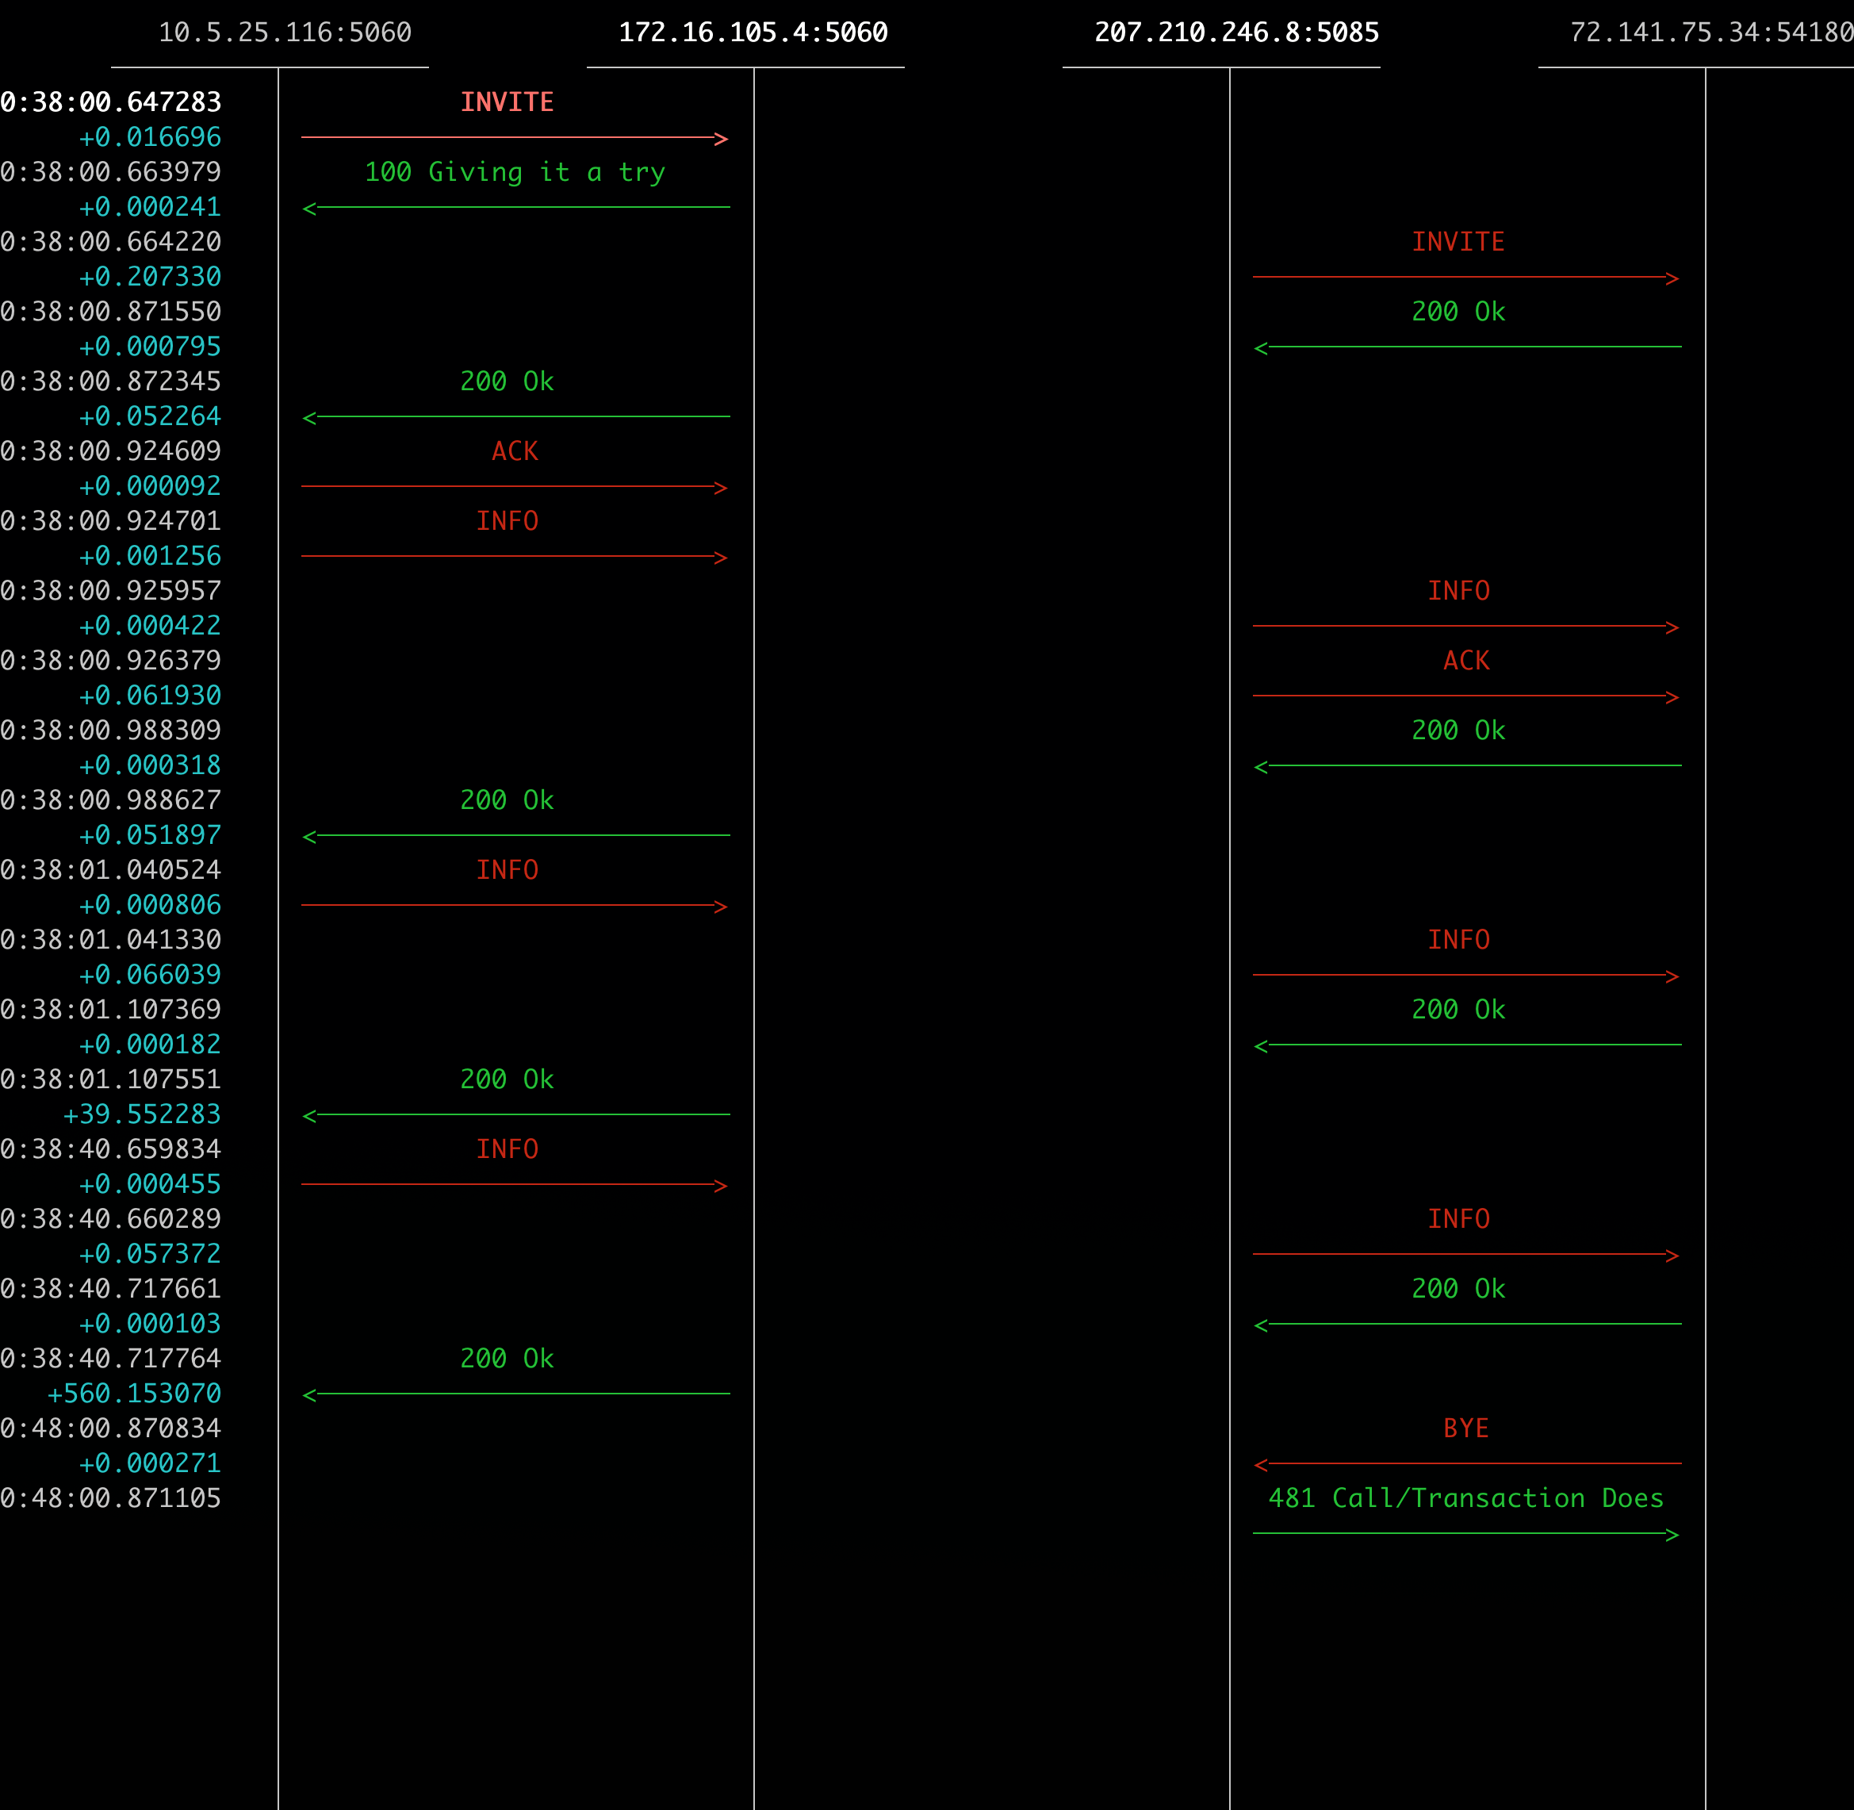
Task: Select the first INVITE message label
Action: [x=507, y=102]
